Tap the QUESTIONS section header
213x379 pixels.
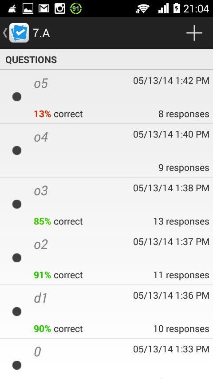(x=31, y=60)
